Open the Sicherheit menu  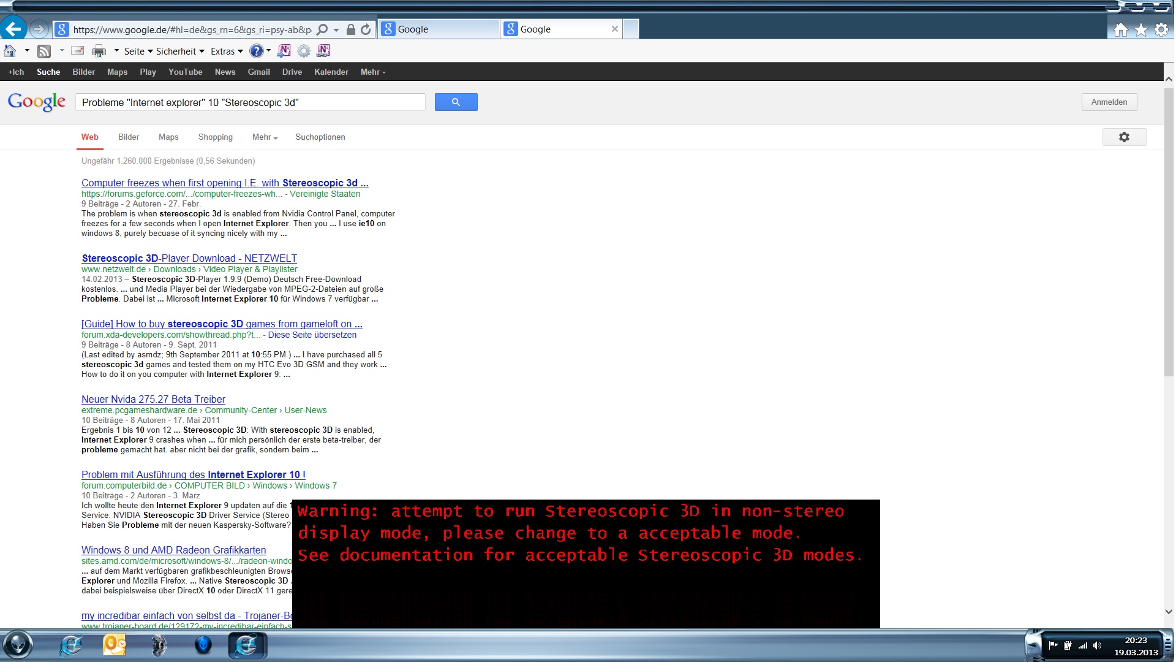[x=180, y=51]
